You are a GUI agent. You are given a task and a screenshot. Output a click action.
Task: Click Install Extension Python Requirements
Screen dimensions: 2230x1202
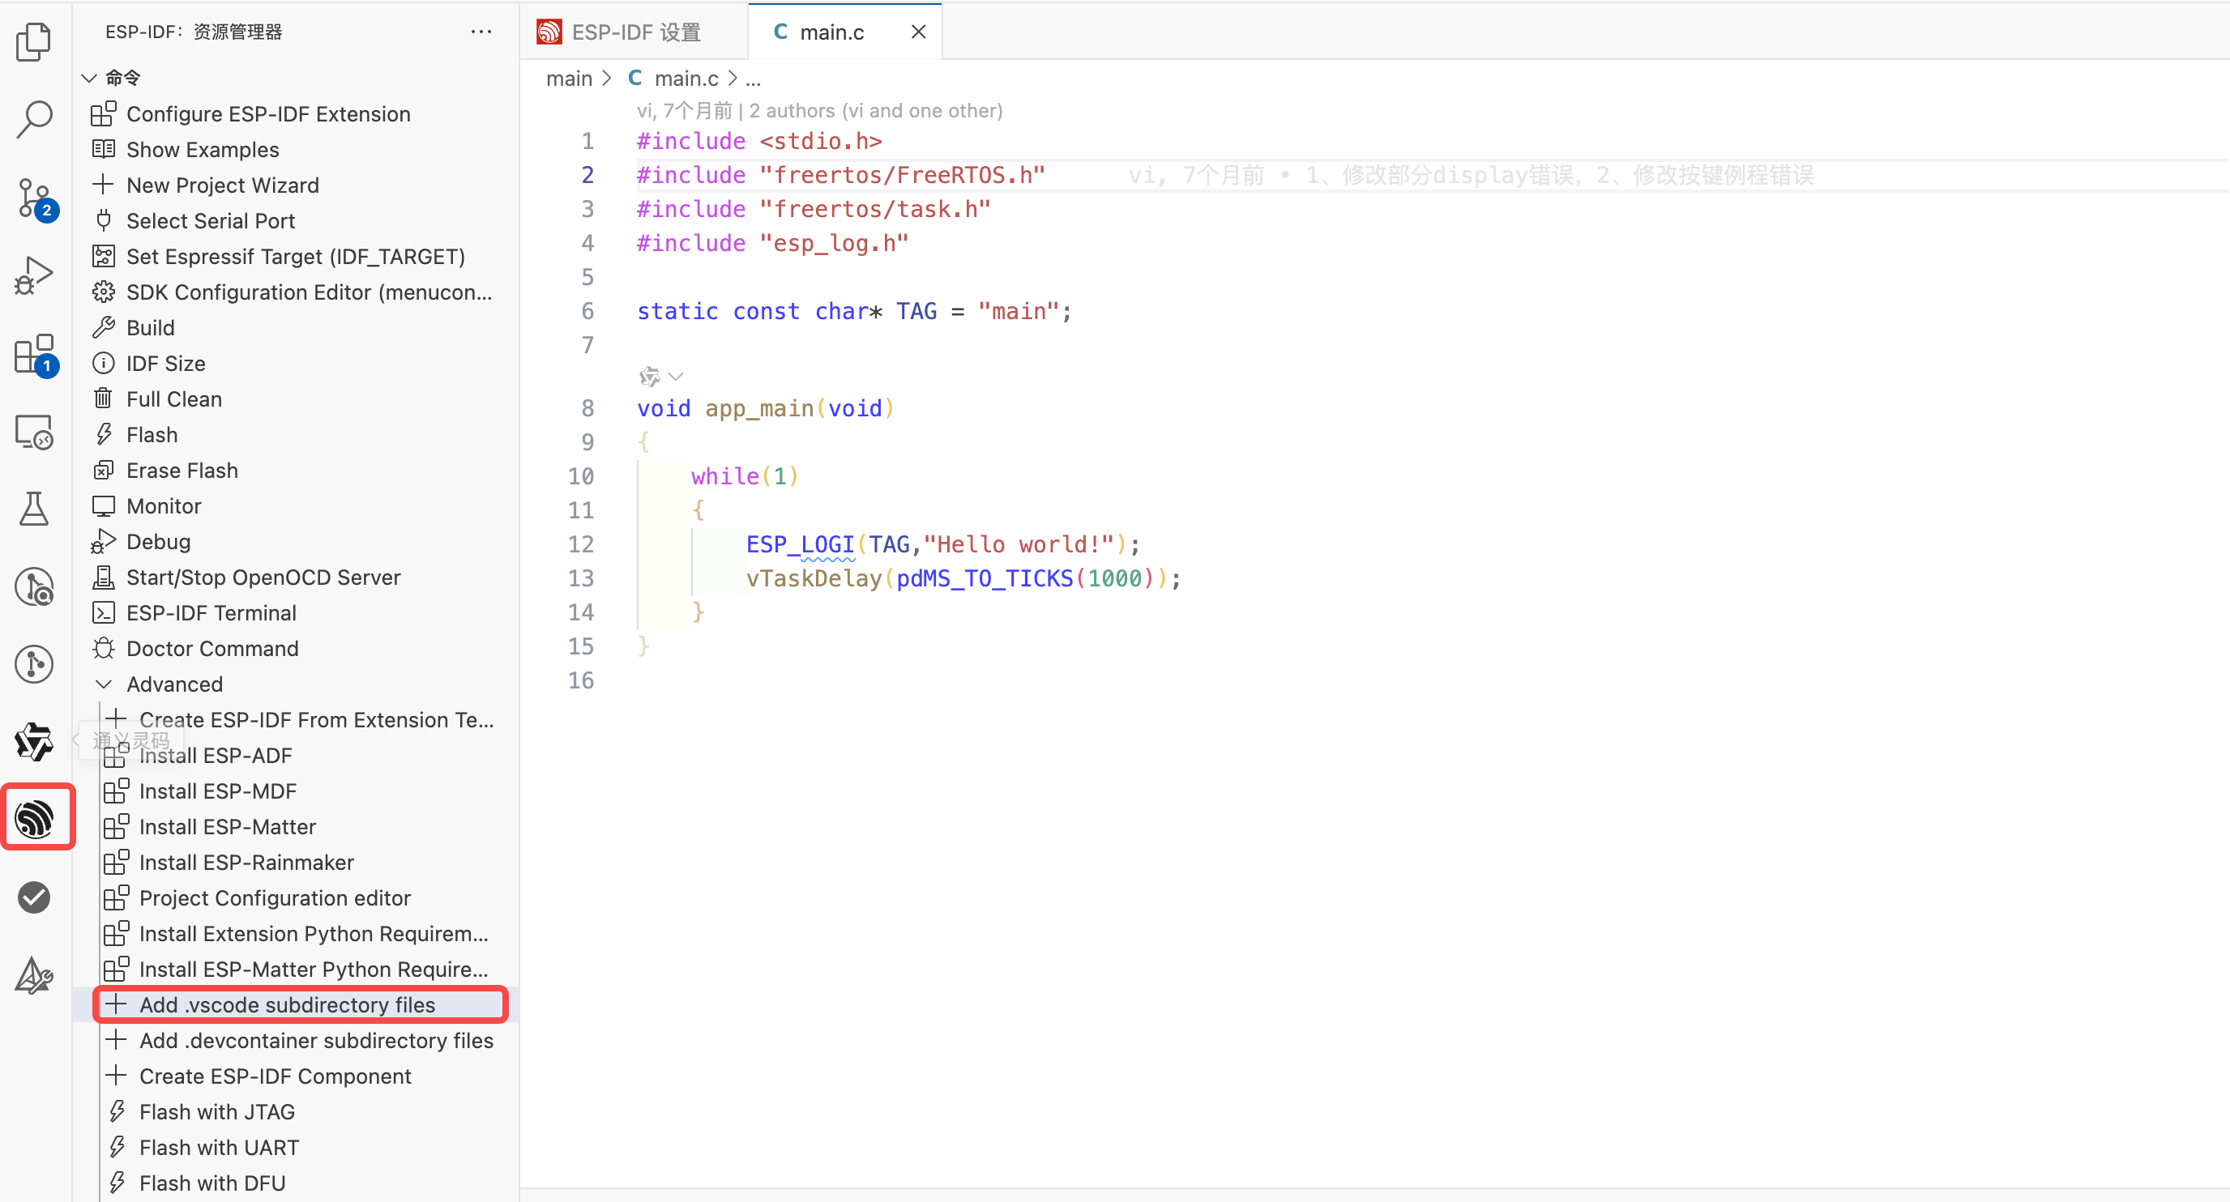314,933
